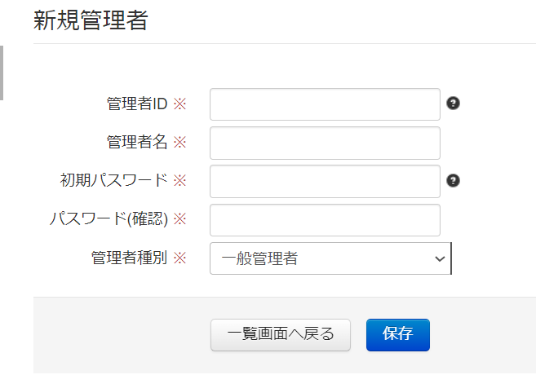Click the chevron arrow of 一般管理者 combo box
536x375 pixels.
[440, 258]
